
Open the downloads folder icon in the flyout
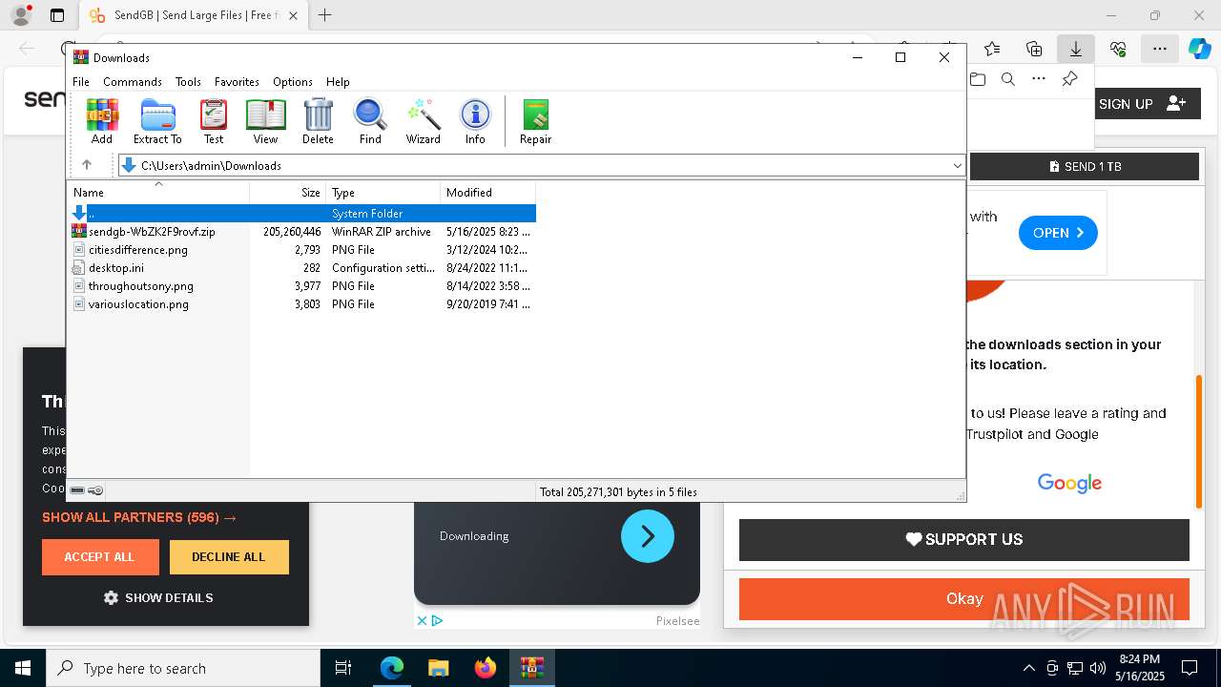tap(977, 79)
